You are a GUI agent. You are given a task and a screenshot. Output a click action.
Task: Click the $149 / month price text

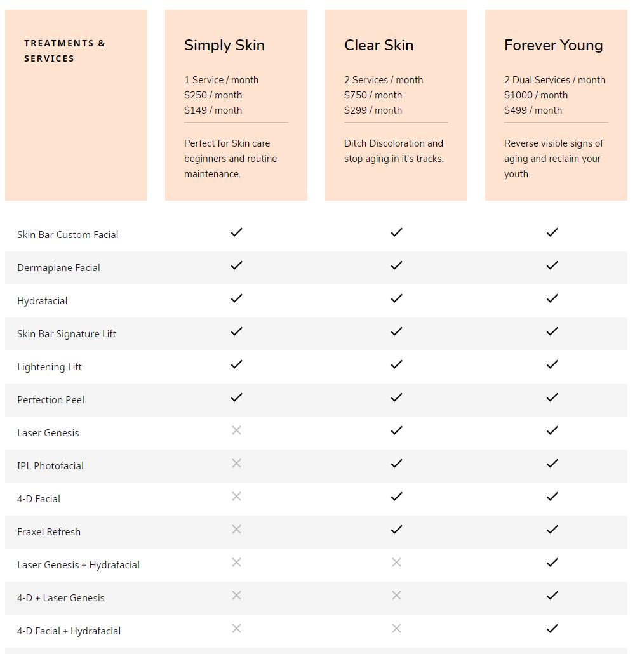click(213, 110)
